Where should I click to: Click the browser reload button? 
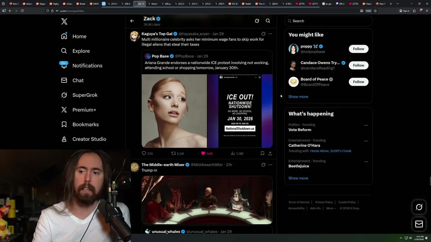pos(22,11)
